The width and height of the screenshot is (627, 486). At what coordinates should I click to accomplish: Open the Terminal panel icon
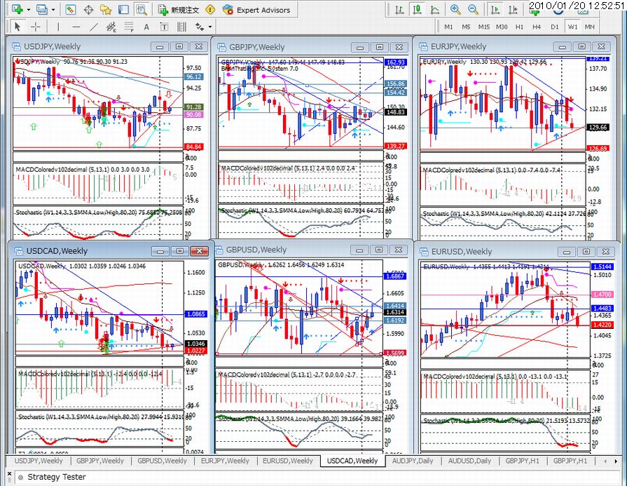coord(123,10)
